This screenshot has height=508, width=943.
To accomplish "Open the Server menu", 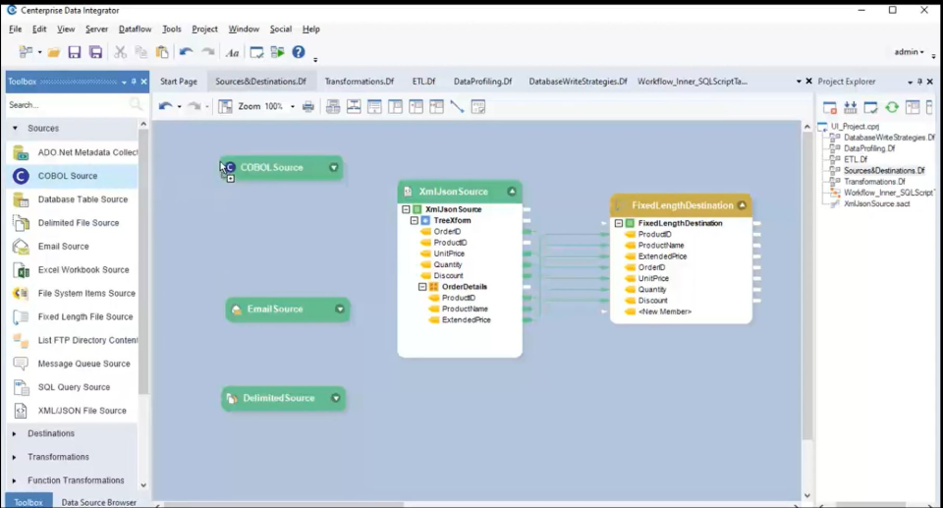I will (96, 28).
